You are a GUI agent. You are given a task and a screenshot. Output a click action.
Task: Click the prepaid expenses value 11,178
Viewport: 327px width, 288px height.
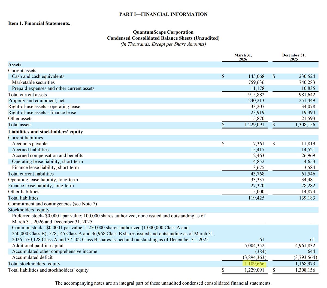pos(257,88)
